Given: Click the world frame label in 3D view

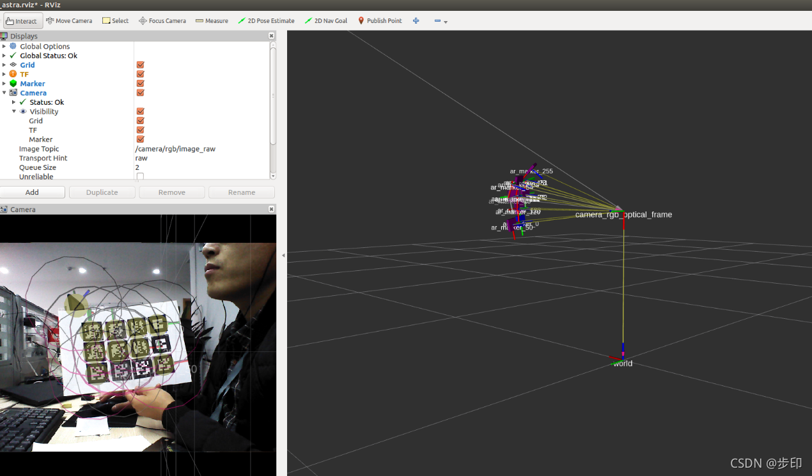Looking at the screenshot, I should [x=623, y=364].
